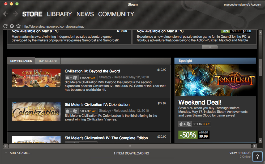The height and width of the screenshot is (164, 265).
Task: Click the Mac and Windows icon for Beyond the Sword
Action: point(71,77)
